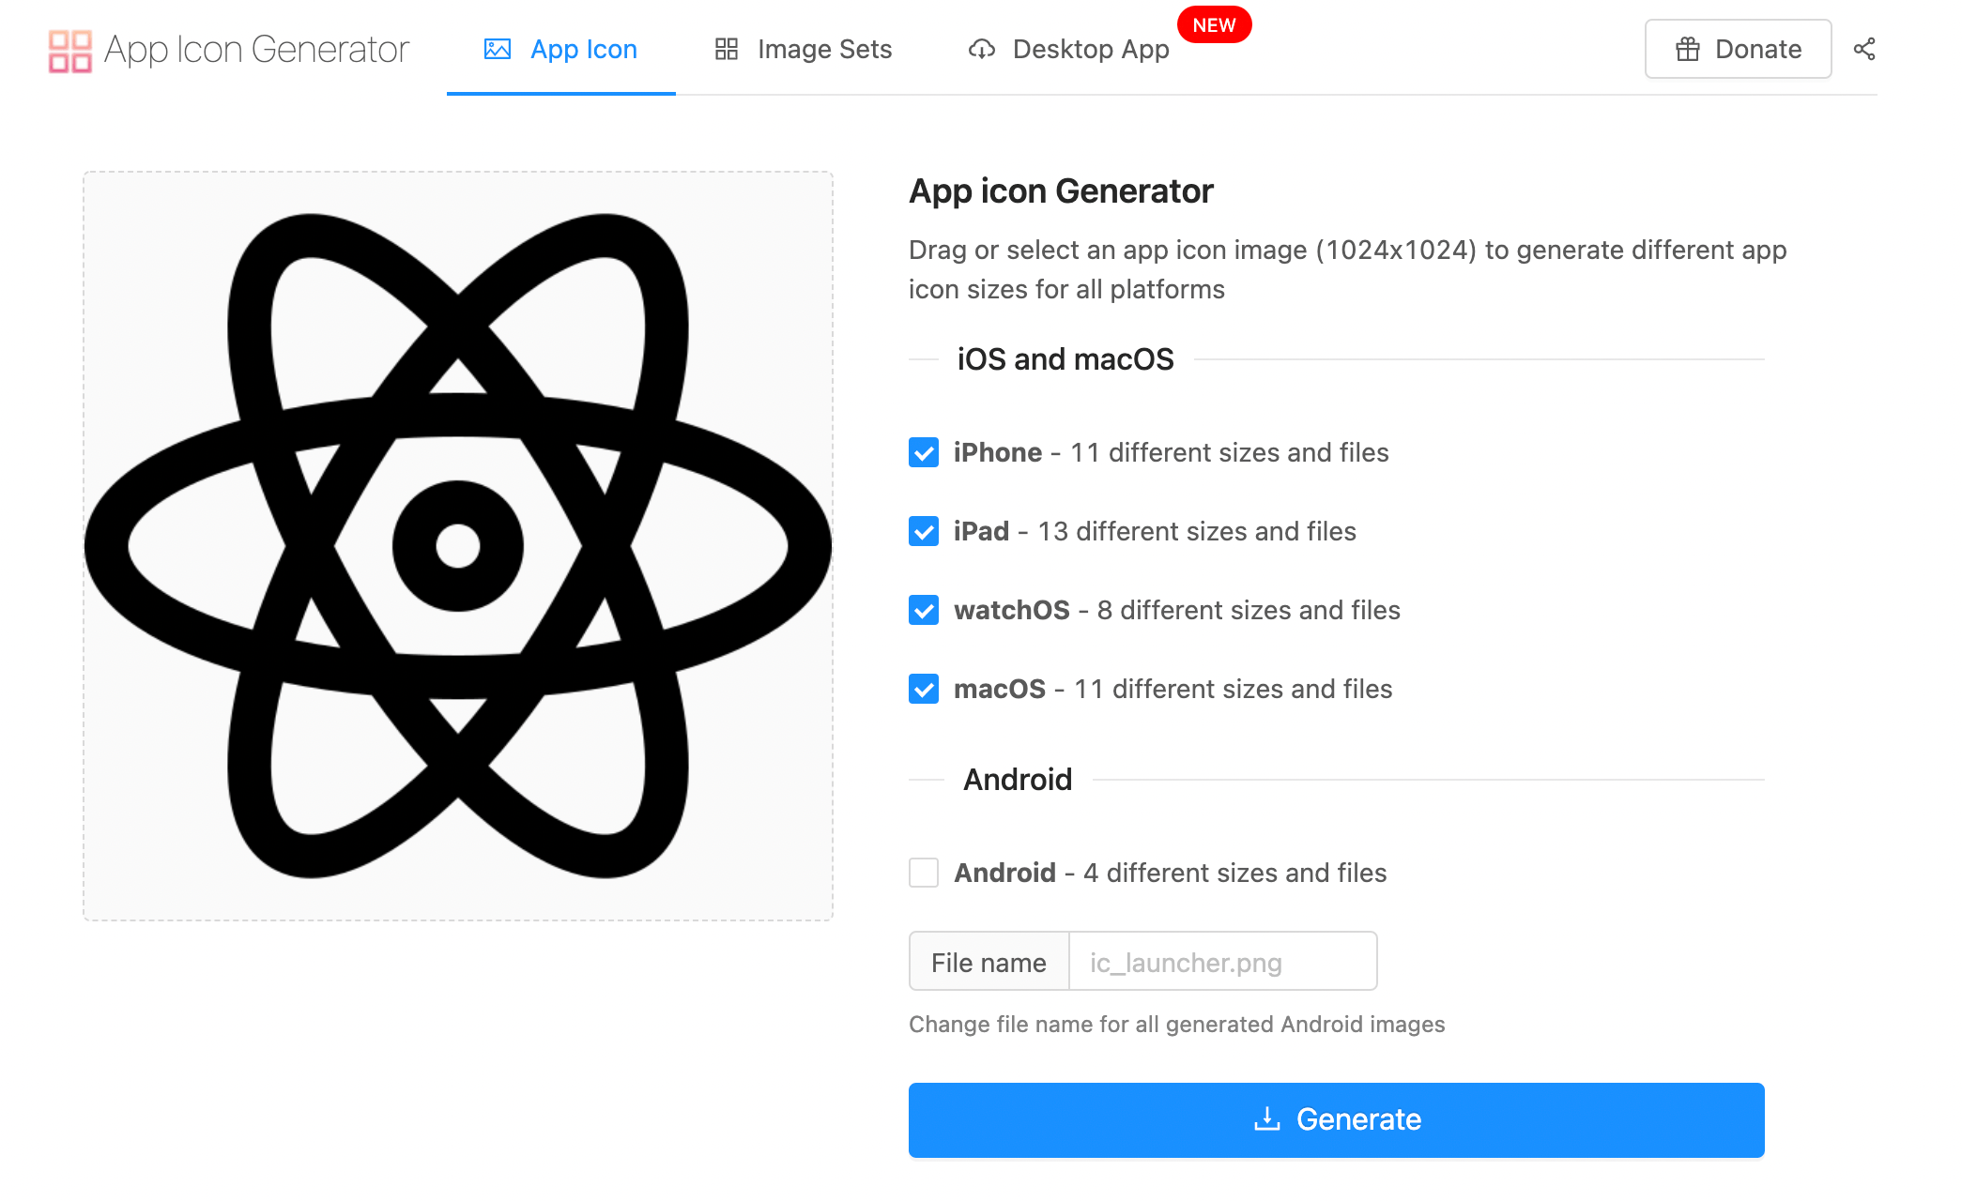The width and height of the screenshot is (1962, 1201).
Task: Click the "Drag or select an app icon image" description
Action: [x=1347, y=269]
